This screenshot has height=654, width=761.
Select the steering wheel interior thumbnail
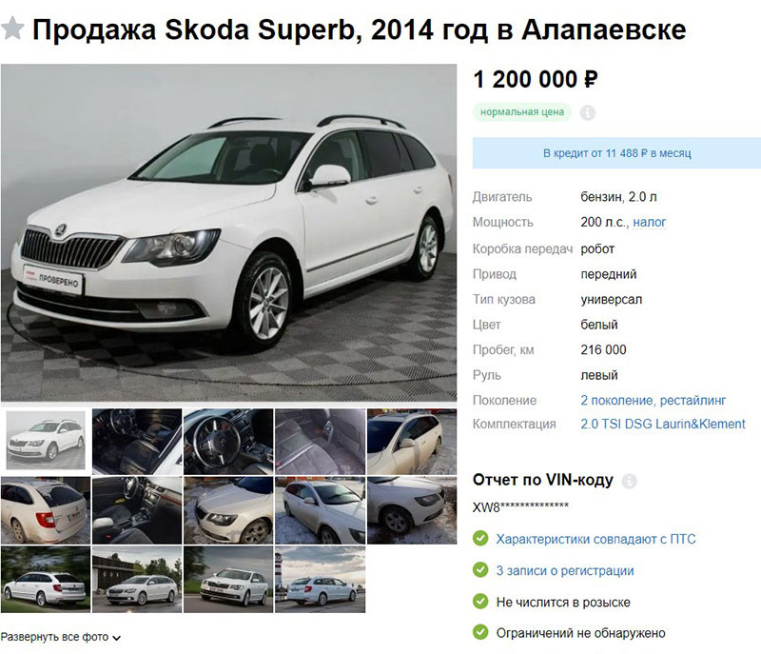[228, 442]
